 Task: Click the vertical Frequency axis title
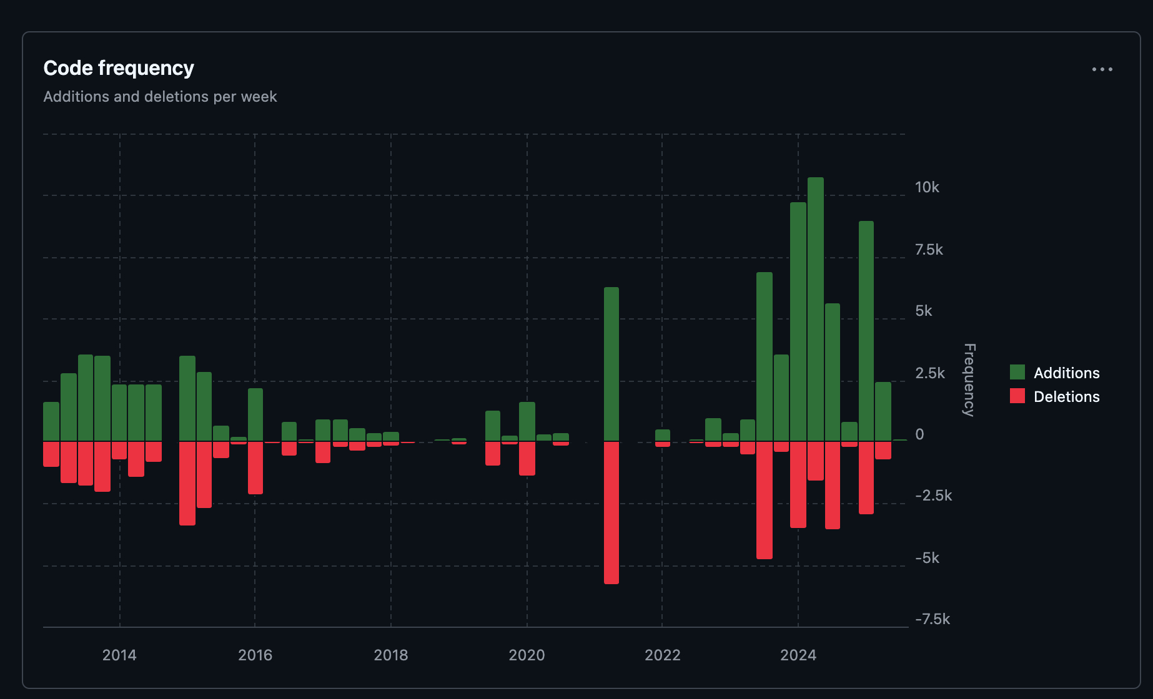click(969, 379)
